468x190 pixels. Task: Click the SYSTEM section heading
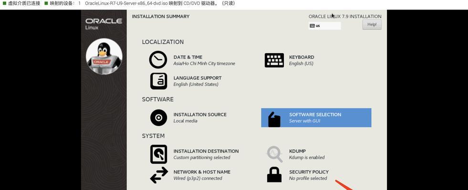(153, 136)
